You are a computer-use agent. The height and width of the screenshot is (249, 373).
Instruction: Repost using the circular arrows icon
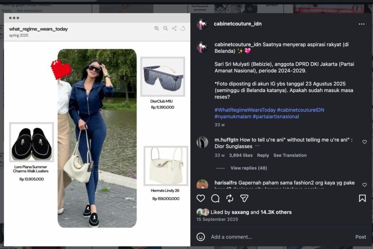tap(230, 198)
